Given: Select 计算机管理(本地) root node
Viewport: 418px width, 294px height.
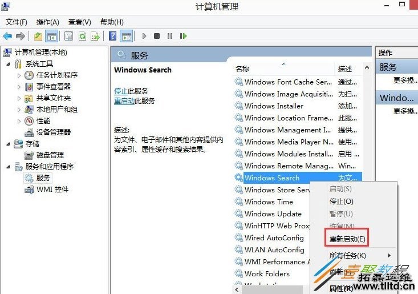Looking at the screenshot, I should click(40, 53).
